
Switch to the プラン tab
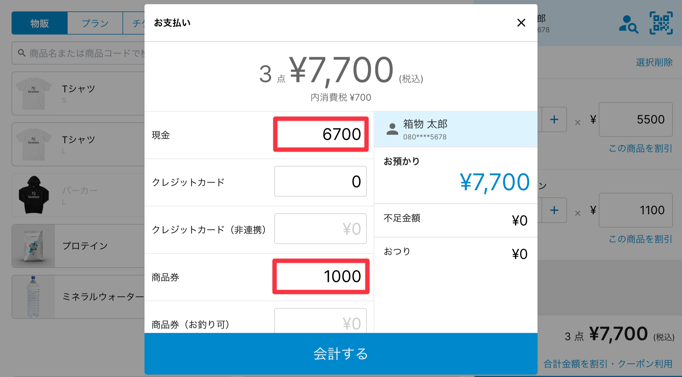[95, 23]
